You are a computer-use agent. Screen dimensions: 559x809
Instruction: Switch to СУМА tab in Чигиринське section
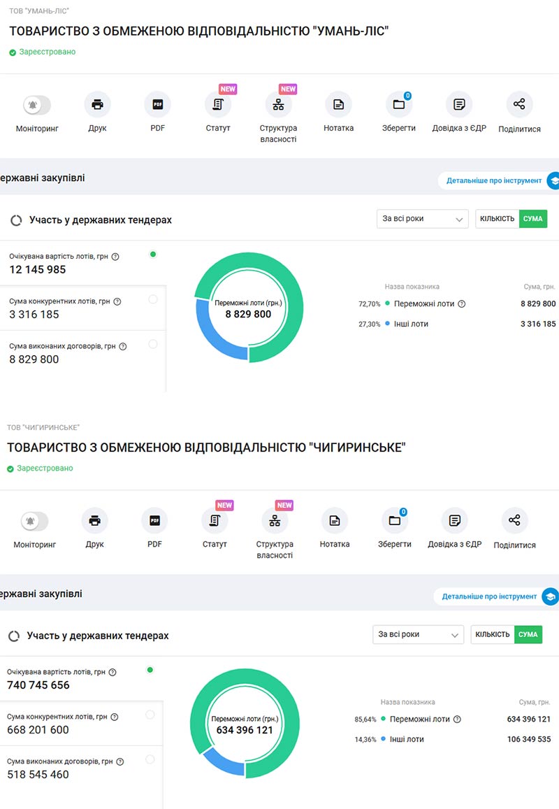(x=528, y=635)
